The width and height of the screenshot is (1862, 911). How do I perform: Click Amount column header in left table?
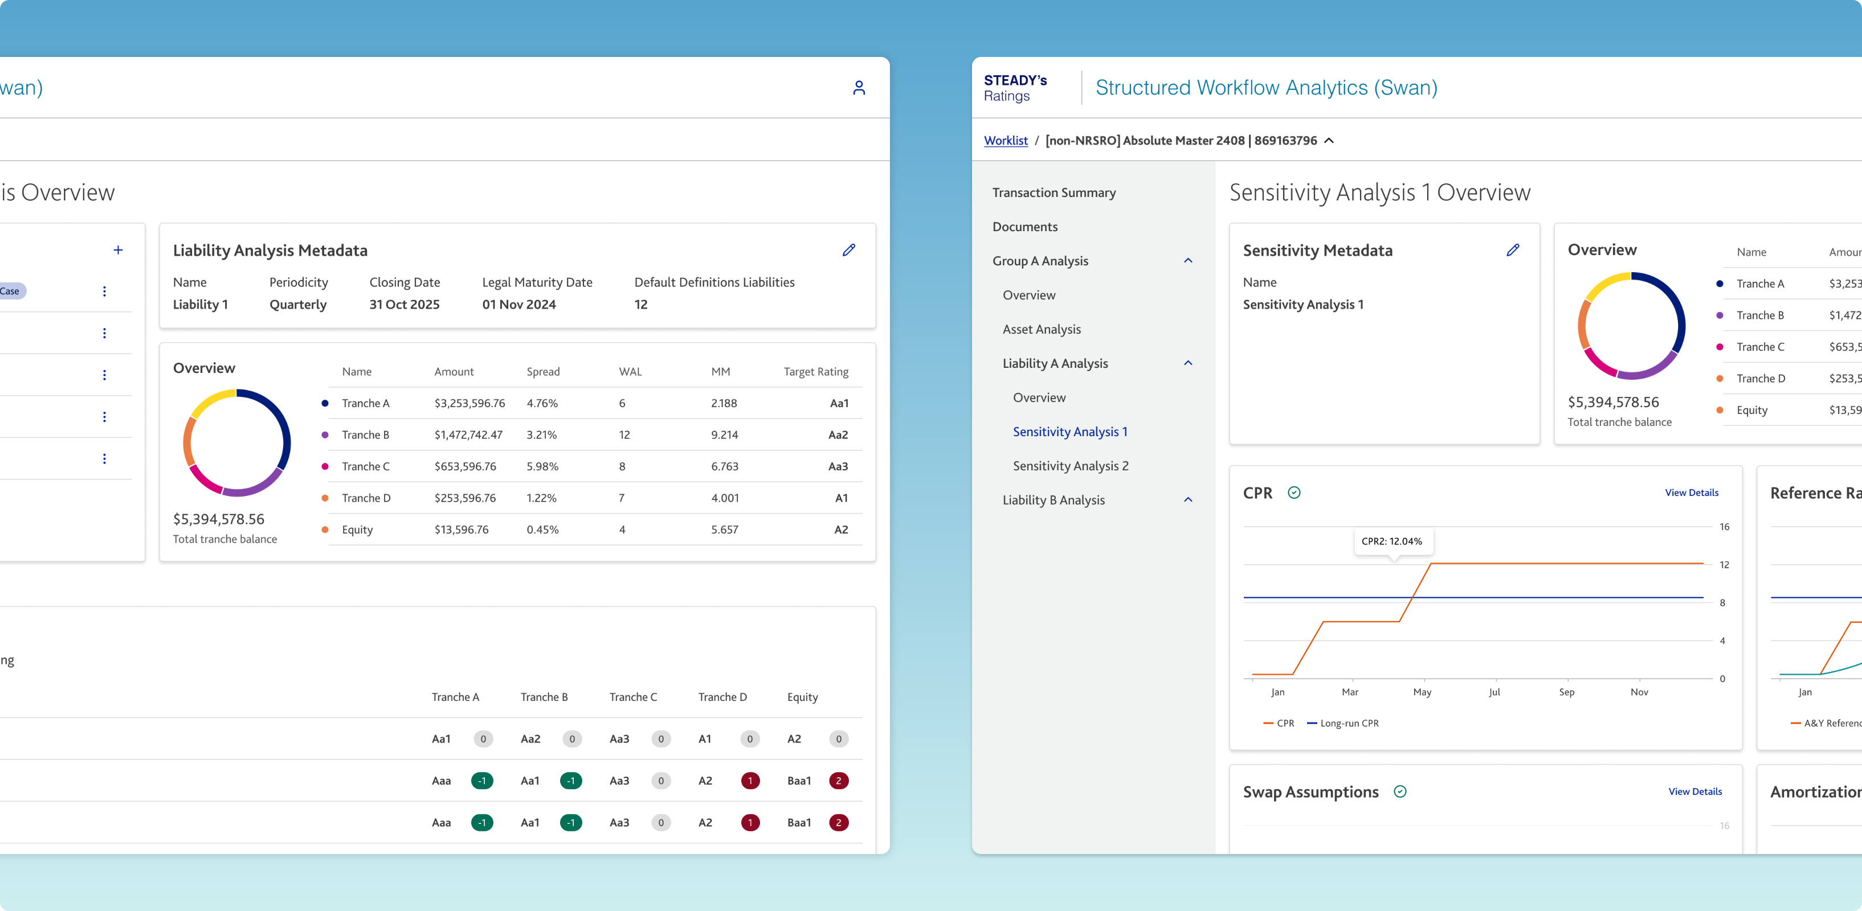[453, 372]
